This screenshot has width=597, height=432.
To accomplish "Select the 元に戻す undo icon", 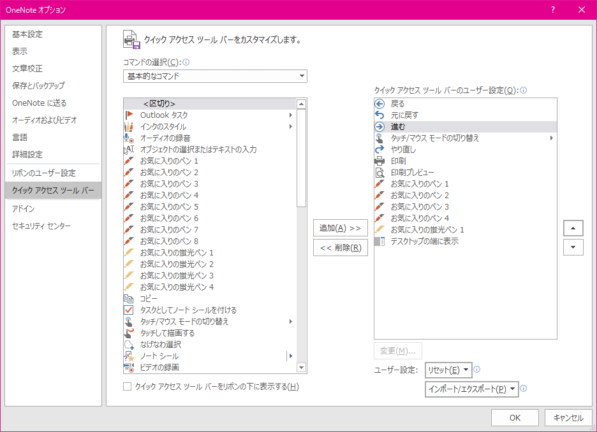I will [x=380, y=115].
